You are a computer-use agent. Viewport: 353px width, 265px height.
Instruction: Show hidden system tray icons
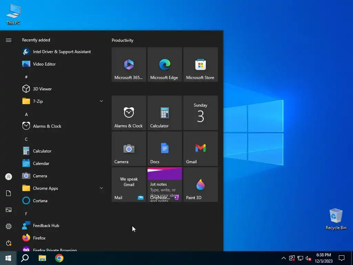(x=284, y=258)
